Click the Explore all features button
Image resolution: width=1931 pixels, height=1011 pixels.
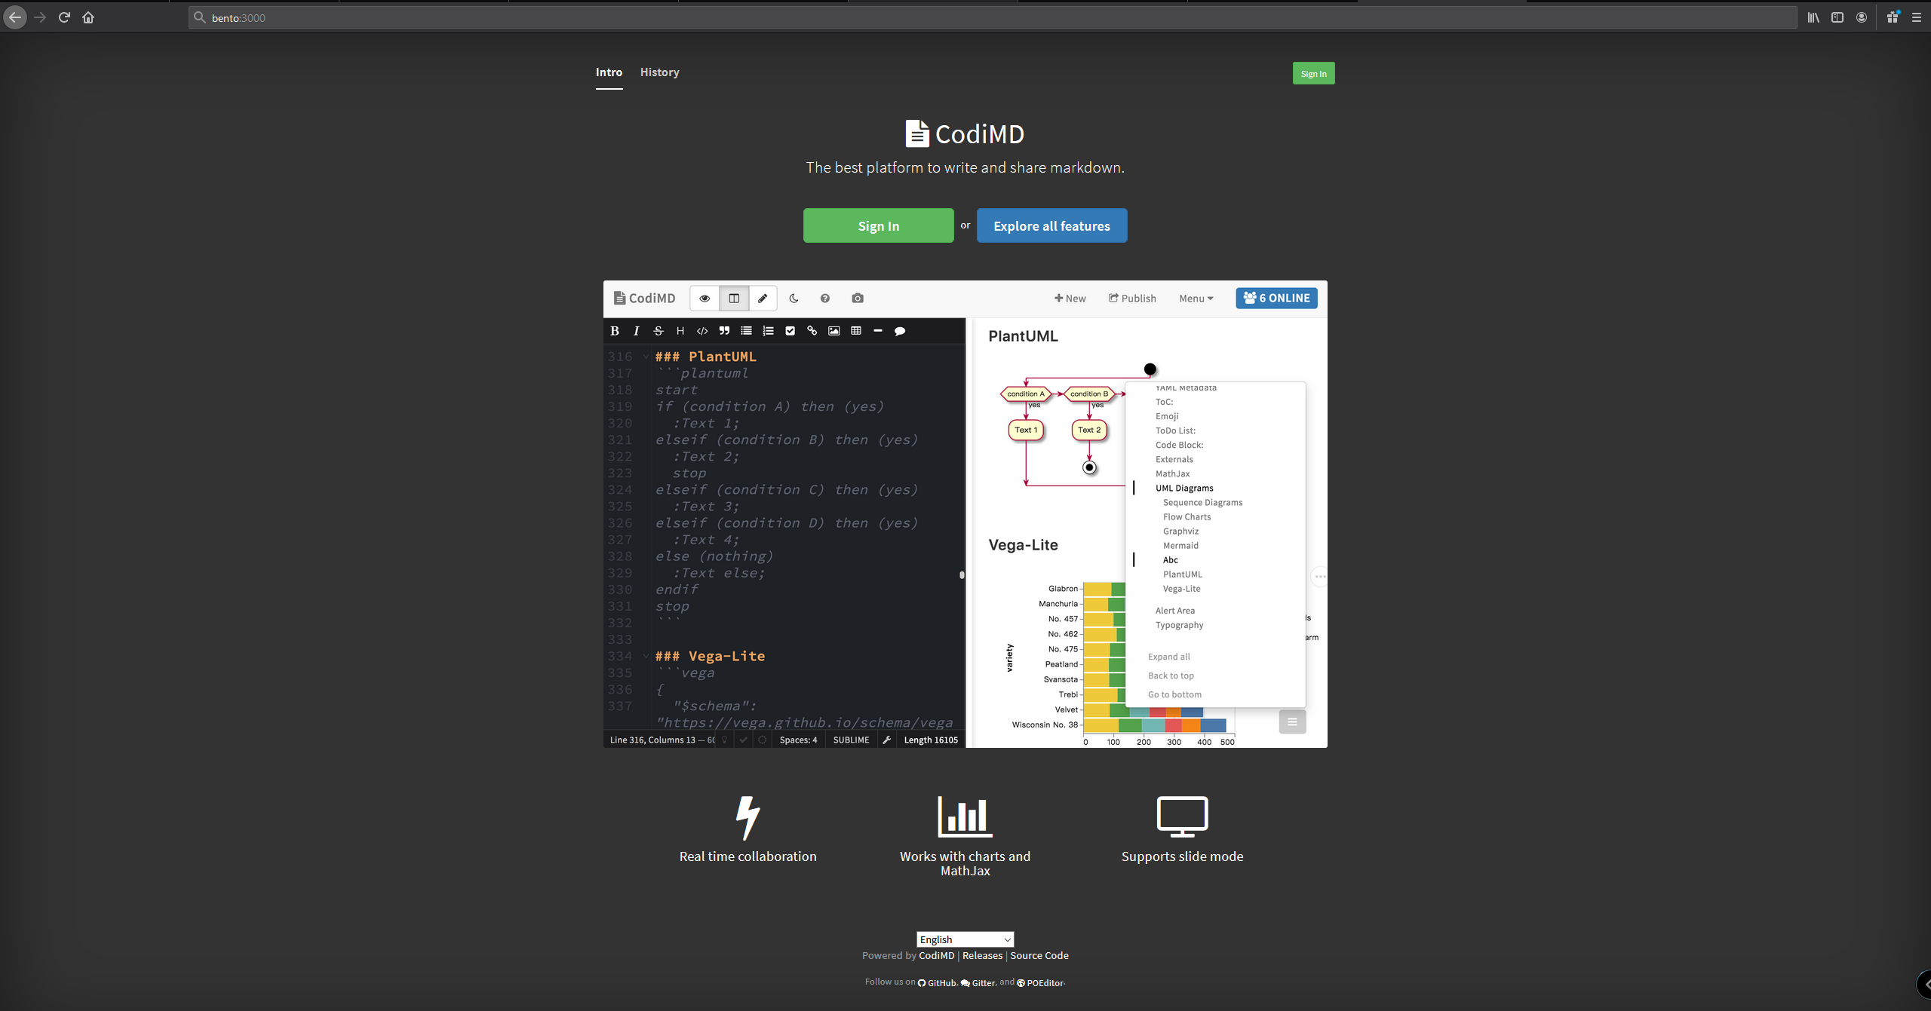point(1051,226)
